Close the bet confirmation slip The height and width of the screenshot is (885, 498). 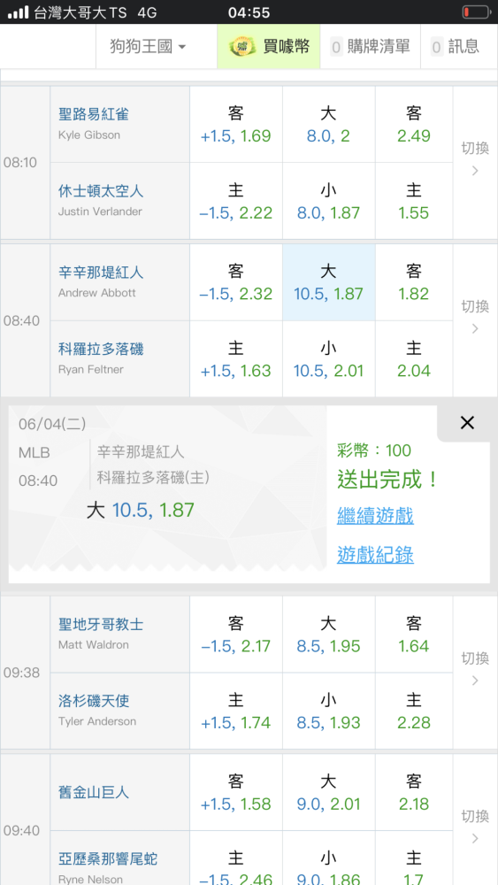point(467,423)
